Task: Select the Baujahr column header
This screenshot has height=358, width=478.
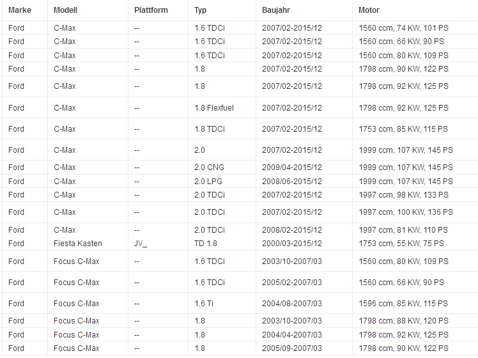Action: click(x=276, y=10)
